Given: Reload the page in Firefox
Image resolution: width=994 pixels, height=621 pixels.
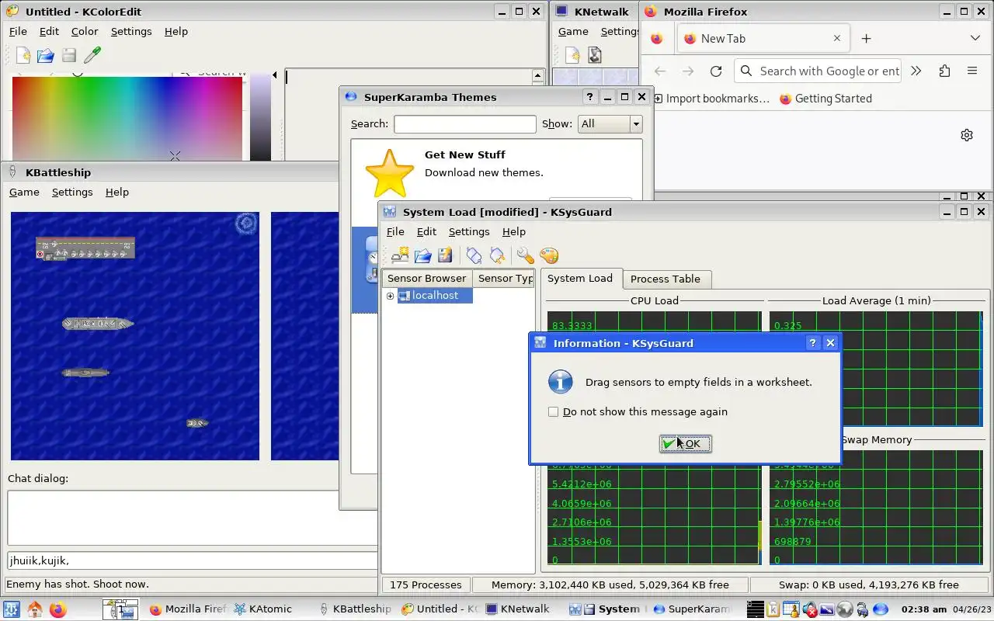Looking at the screenshot, I should tap(716, 71).
